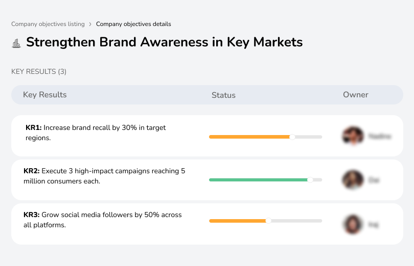Click the Owner column header
The image size is (414, 266).
coord(356,95)
